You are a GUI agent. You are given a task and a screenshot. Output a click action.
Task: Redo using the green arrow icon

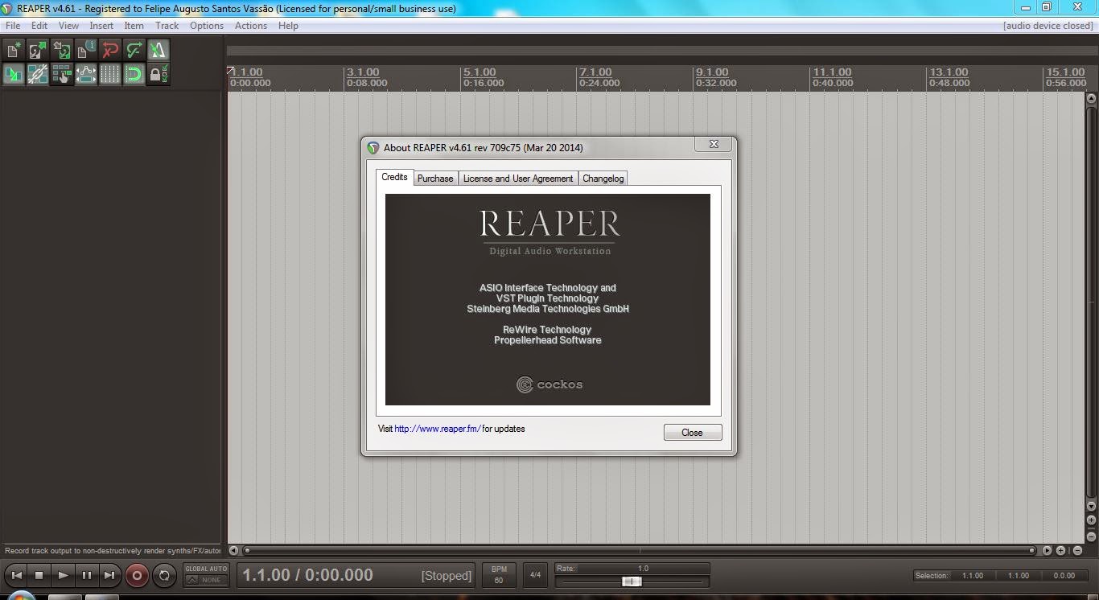tap(134, 50)
